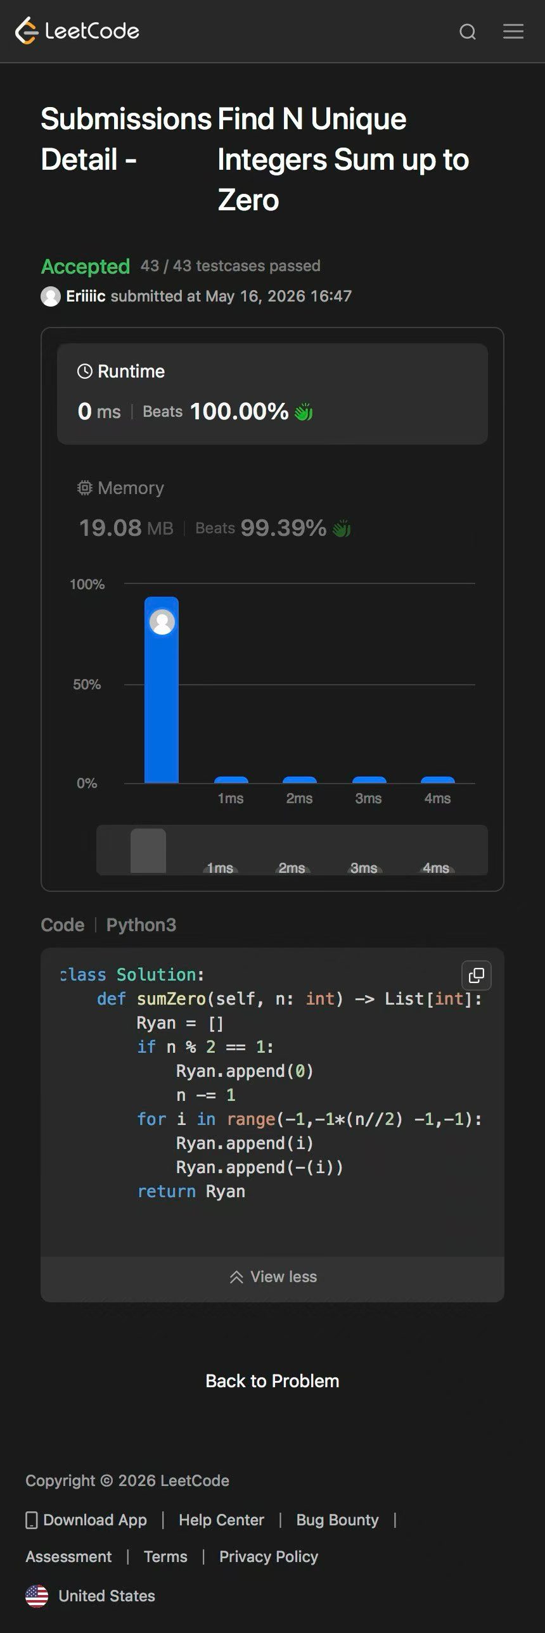The image size is (545, 1633).
Task: Click the avatar marker on the chart bar
Action: coord(162,622)
